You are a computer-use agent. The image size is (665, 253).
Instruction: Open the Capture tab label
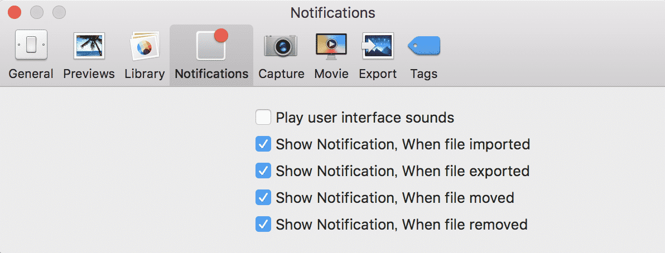coord(282,74)
